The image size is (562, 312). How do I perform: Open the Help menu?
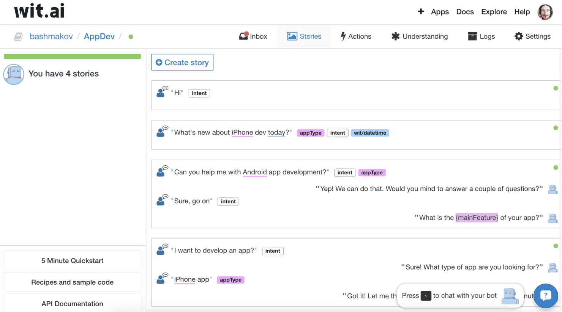(522, 12)
